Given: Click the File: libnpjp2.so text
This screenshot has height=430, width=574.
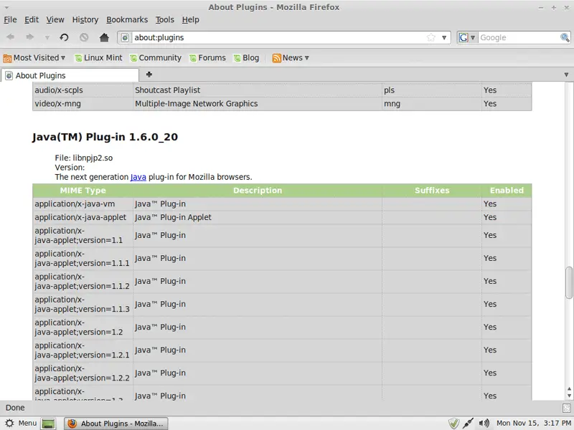Looking at the screenshot, I should click(x=84, y=158).
